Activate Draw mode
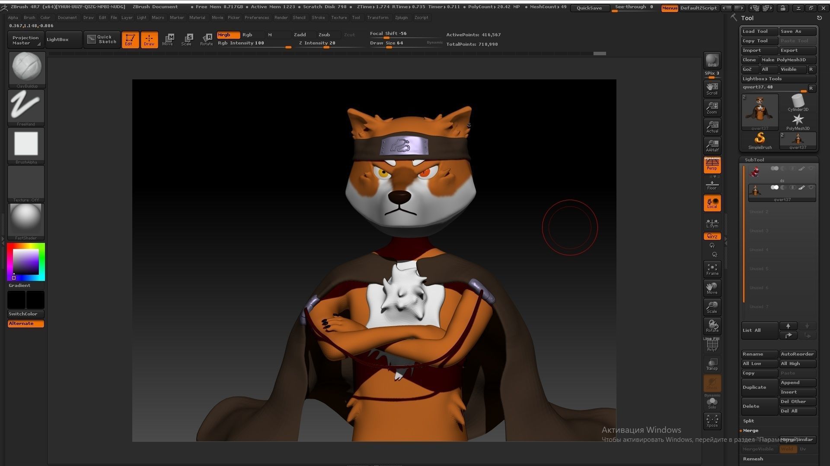Viewport: 830px width, 466px height. [149, 40]
